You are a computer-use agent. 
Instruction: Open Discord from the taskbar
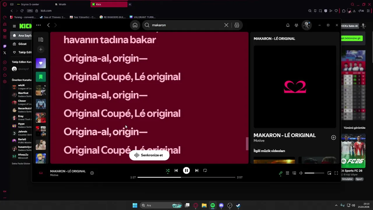click(221, 205)
